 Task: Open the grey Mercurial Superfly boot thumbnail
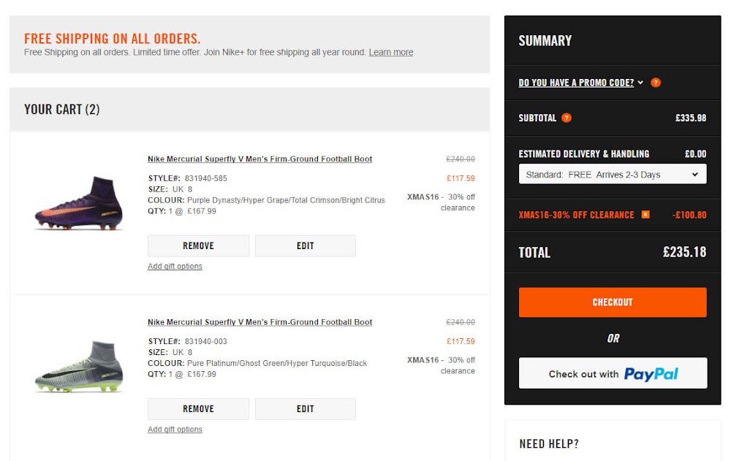79,367
